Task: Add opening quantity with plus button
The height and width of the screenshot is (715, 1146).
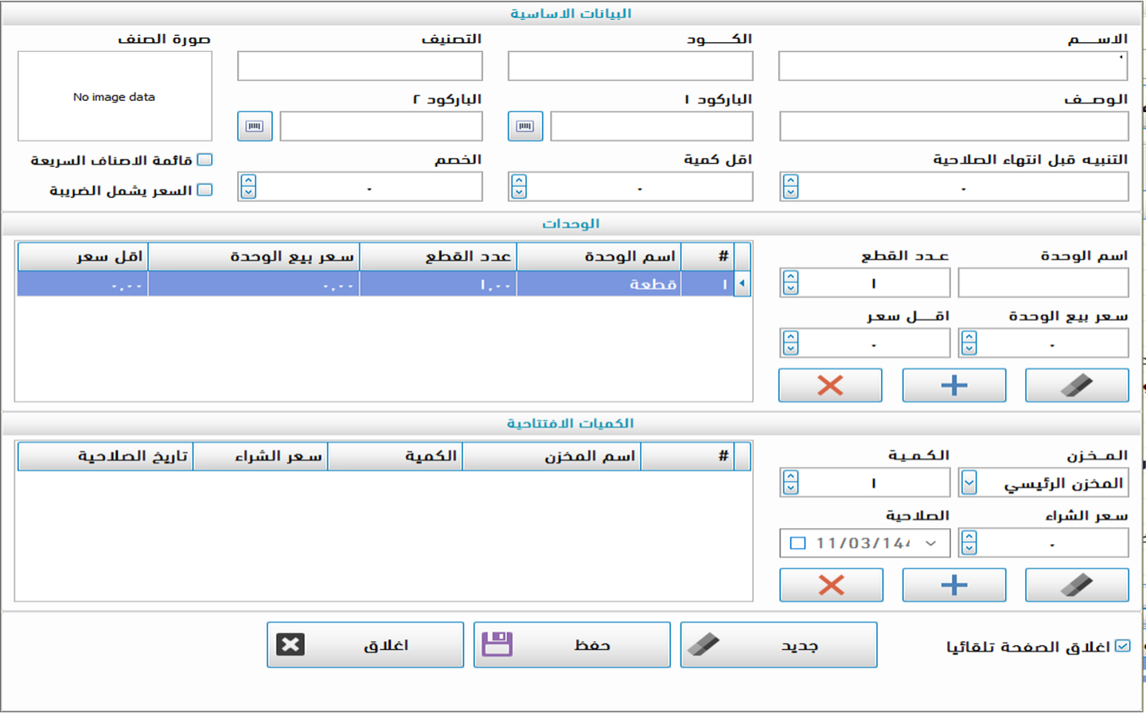Action: click(953, 585)
